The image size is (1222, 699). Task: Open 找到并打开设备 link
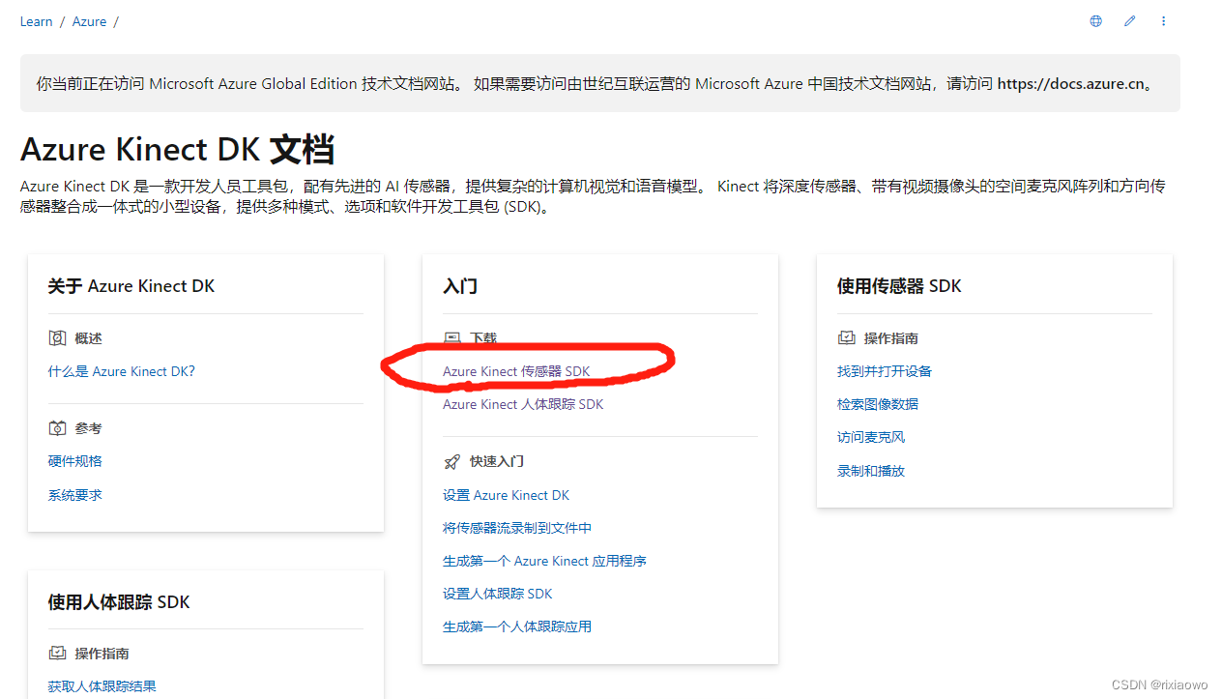[x=885, y=371]
